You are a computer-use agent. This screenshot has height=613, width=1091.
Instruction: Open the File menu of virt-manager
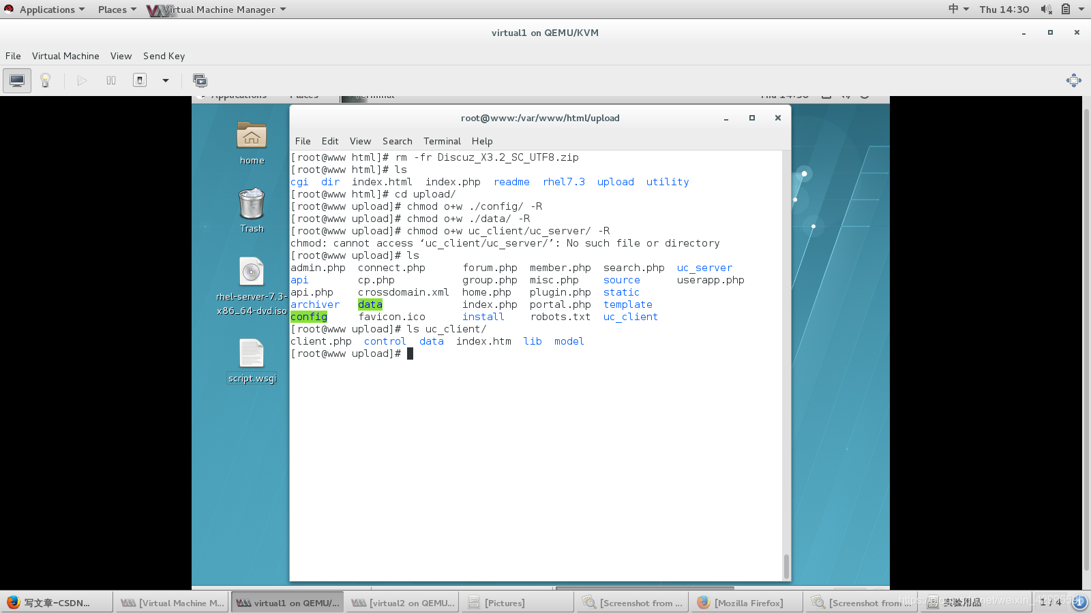[13, 56]
